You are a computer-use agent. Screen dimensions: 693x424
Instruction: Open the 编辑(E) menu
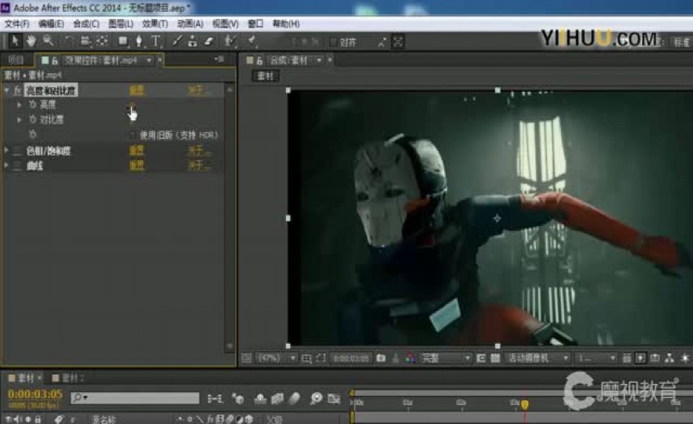click(x=51, y=24)
